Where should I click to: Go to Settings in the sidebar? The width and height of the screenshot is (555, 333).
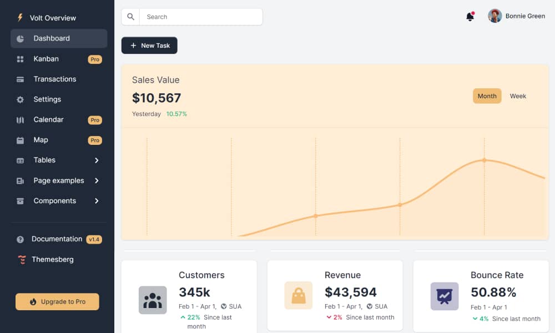click(47, 99)
